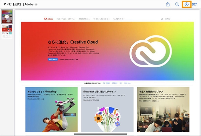The height and width of the screenshot is (136, 201).
Task: Tap the Share icon in the top bar
Action: click(x=168, y=4)
